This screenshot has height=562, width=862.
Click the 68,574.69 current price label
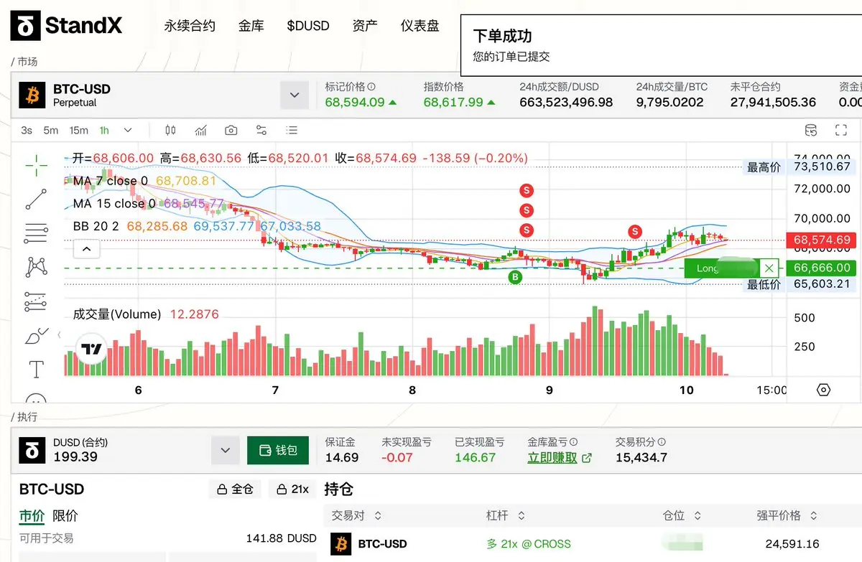coord(822,240)
